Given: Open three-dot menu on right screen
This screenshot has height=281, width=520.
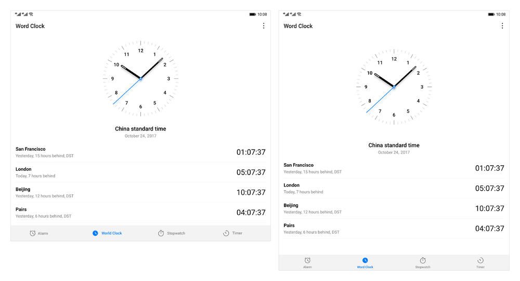Looking at the screenshot, I should (502, 26).
